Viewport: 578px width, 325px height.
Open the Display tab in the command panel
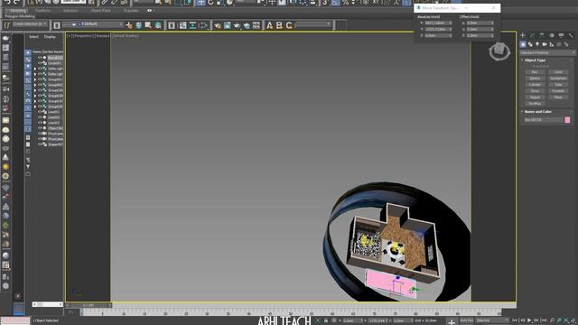561,35
